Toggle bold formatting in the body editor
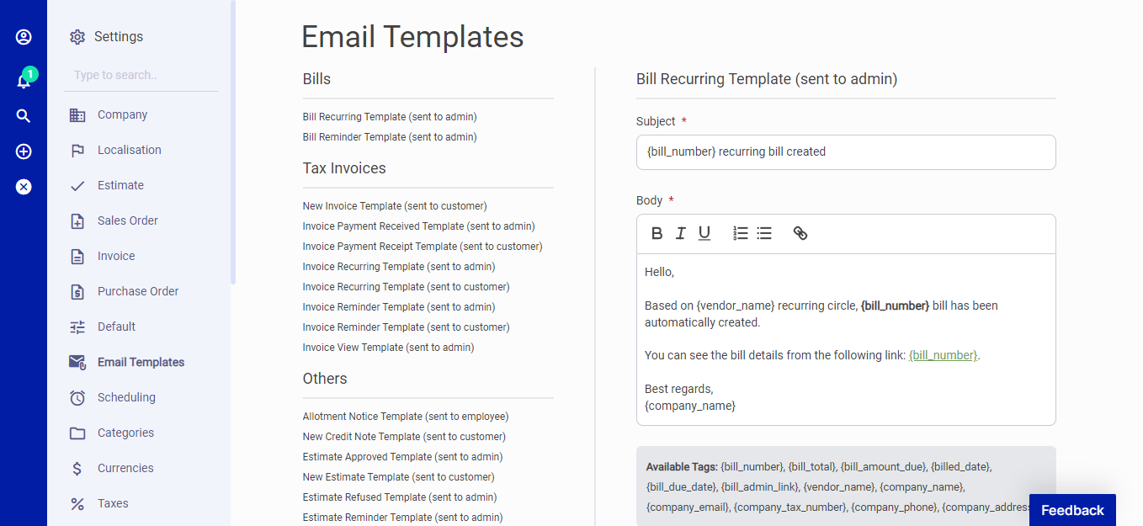 coord(657,233)
